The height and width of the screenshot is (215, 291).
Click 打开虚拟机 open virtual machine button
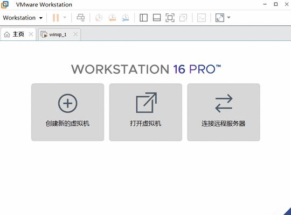click(145, 112)
